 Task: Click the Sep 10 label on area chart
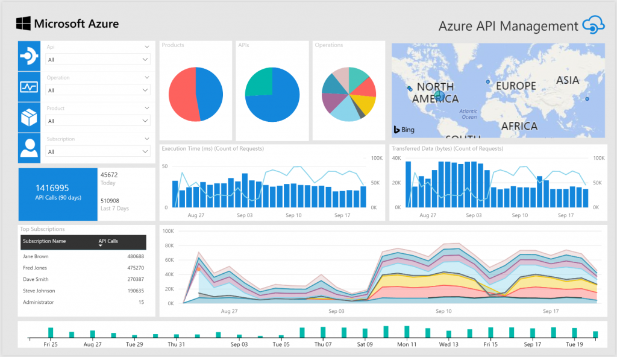click(443, 311)
